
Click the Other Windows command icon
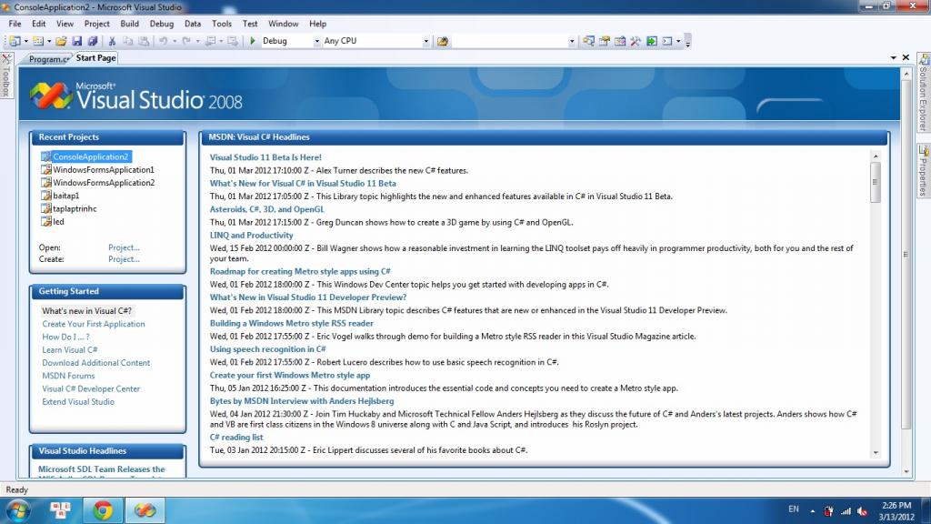tap(667, 41)
